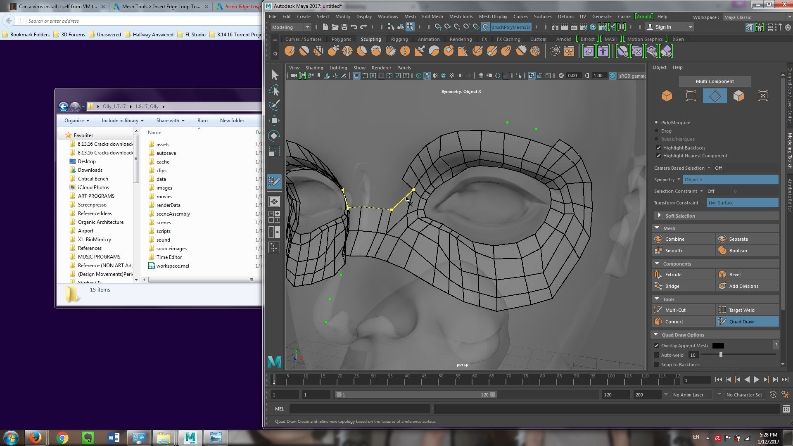The width and height of the screenshot is (793, 446).
Task: Open the Edit Mesh menu
Action: click(x=432, y=17)
